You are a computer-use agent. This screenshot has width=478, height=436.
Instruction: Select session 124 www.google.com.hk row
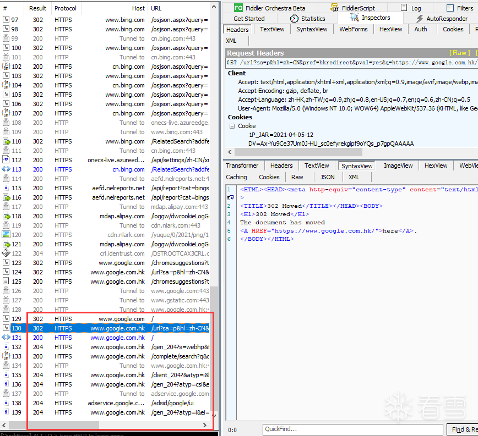click(106, 272)
